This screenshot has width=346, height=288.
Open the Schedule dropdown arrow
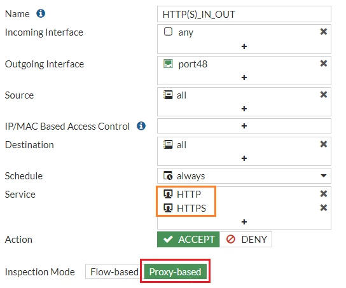click(x=324, y=175)
